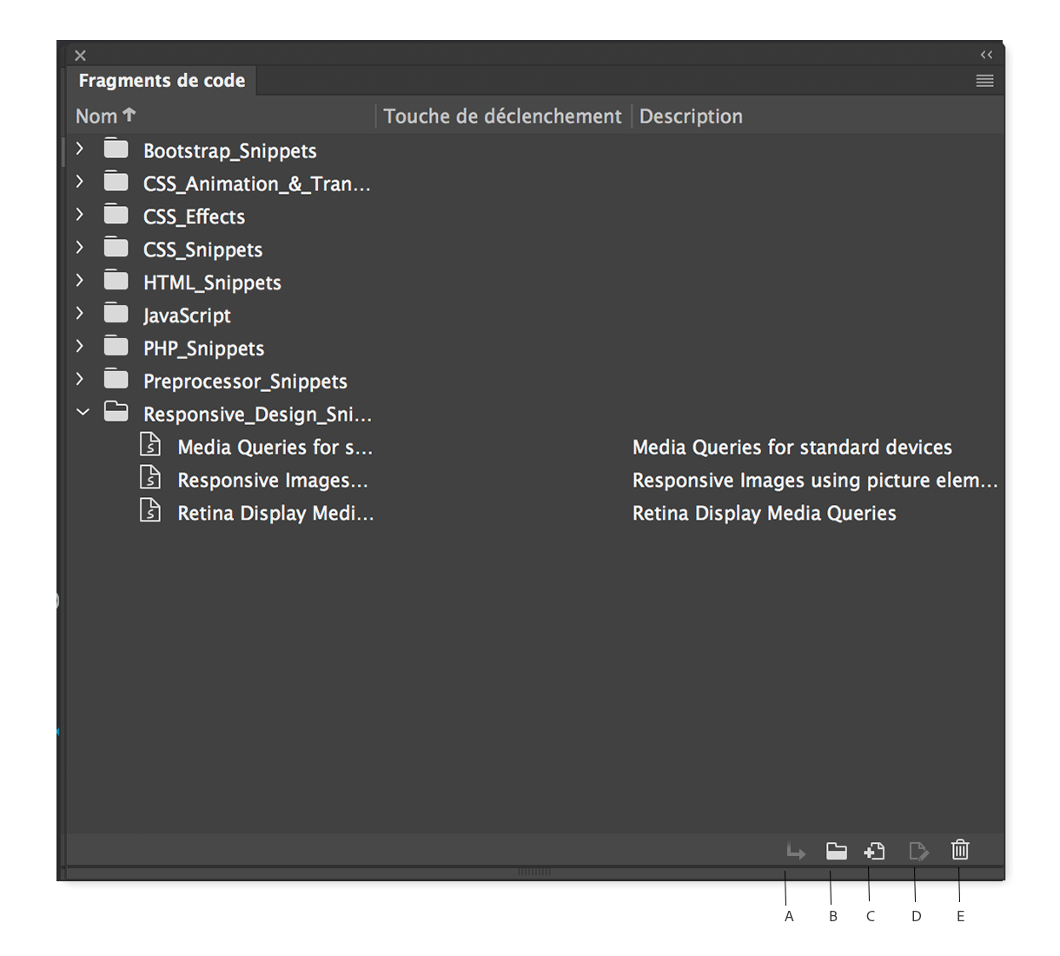Select the Responsive_Design_Sni… row name

(x=257, y=415)
